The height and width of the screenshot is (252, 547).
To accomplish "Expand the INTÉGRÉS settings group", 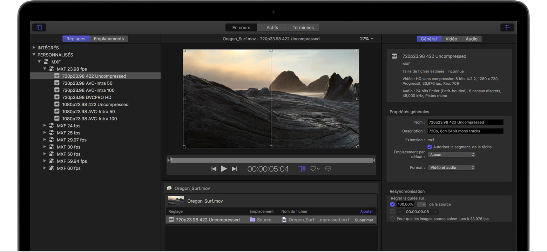I will [34, 48].
